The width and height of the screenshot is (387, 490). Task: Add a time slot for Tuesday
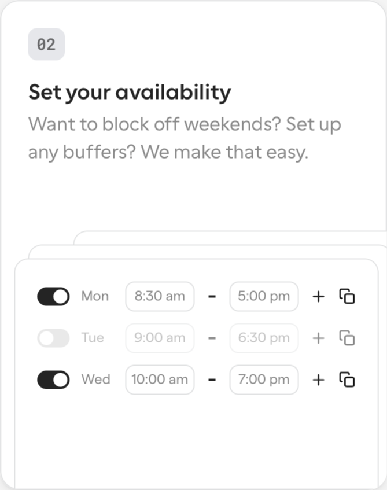318,338
